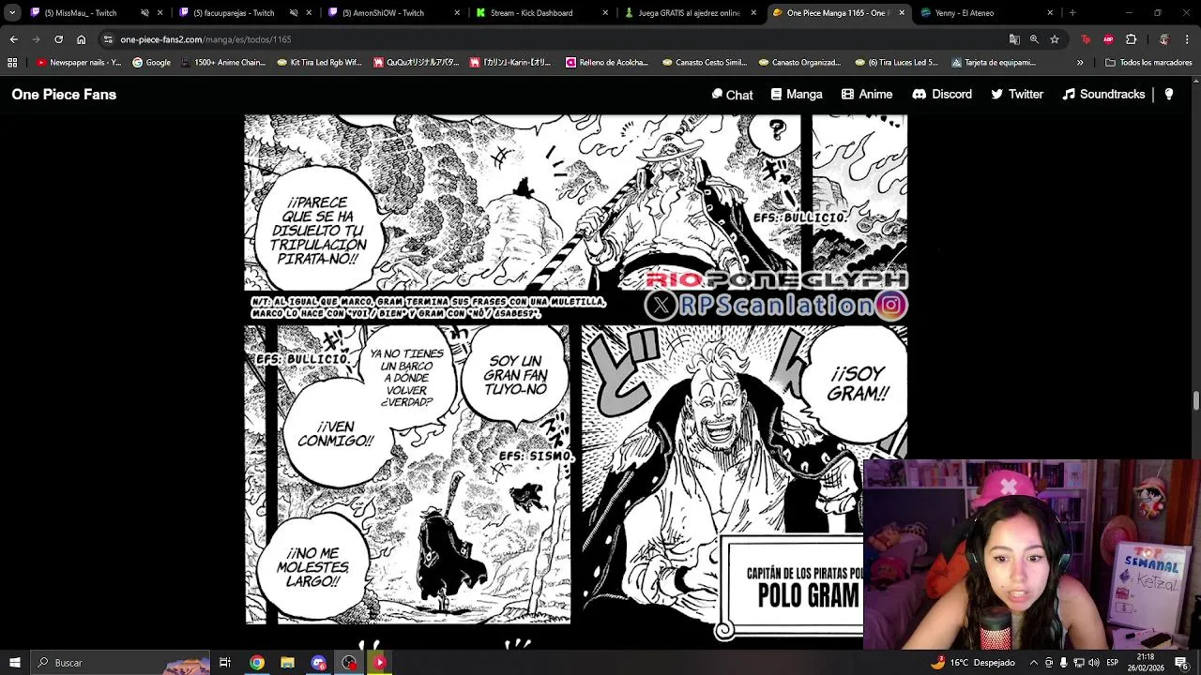Open Task View on the taskbar

[x=225, y=663]
